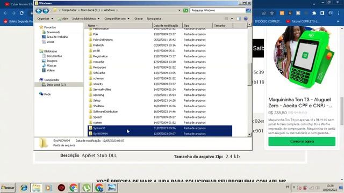Click the Abrir toolbar button
The width and height of the screenshot is (344, 193).
63,19
